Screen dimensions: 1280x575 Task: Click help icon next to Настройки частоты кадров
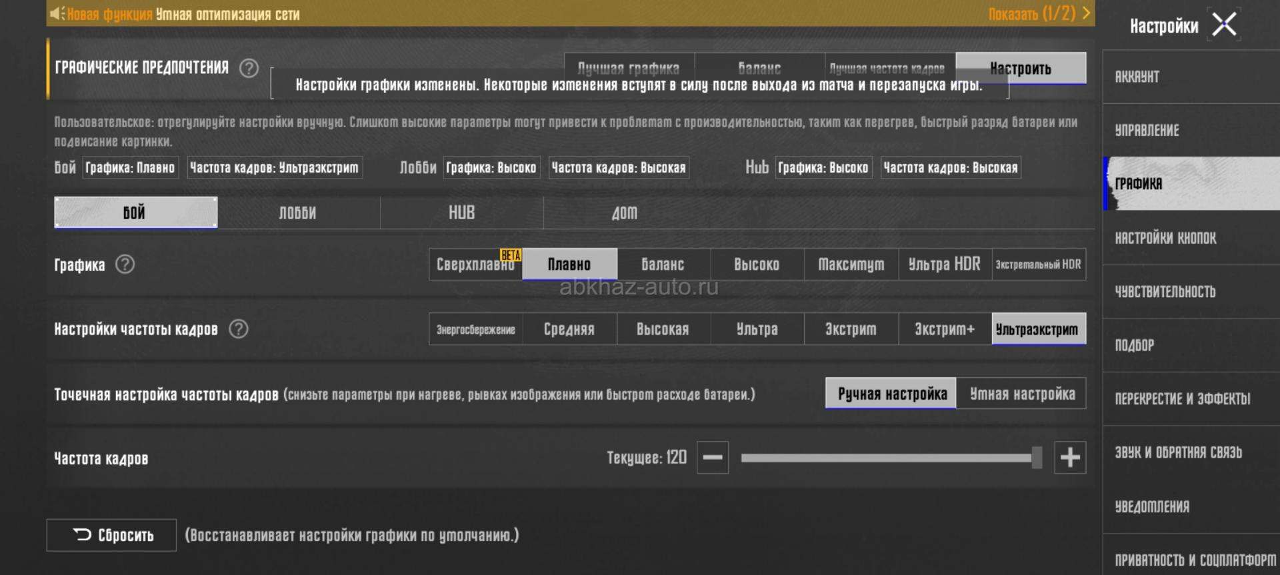point(238,328)
